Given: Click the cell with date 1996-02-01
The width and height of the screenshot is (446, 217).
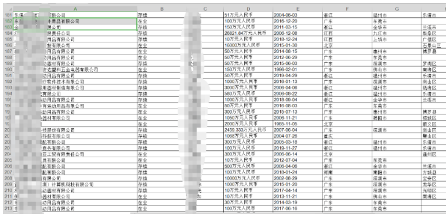Looking at the screenshot, I should [x=298, y=70].
